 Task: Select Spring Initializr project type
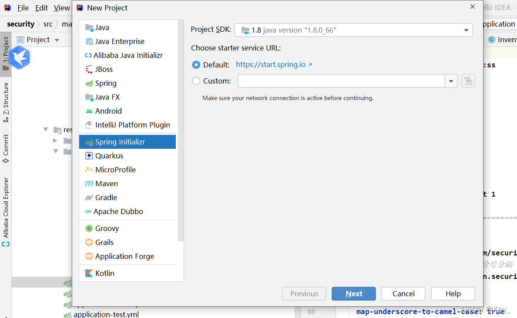[x=127, y=142]
